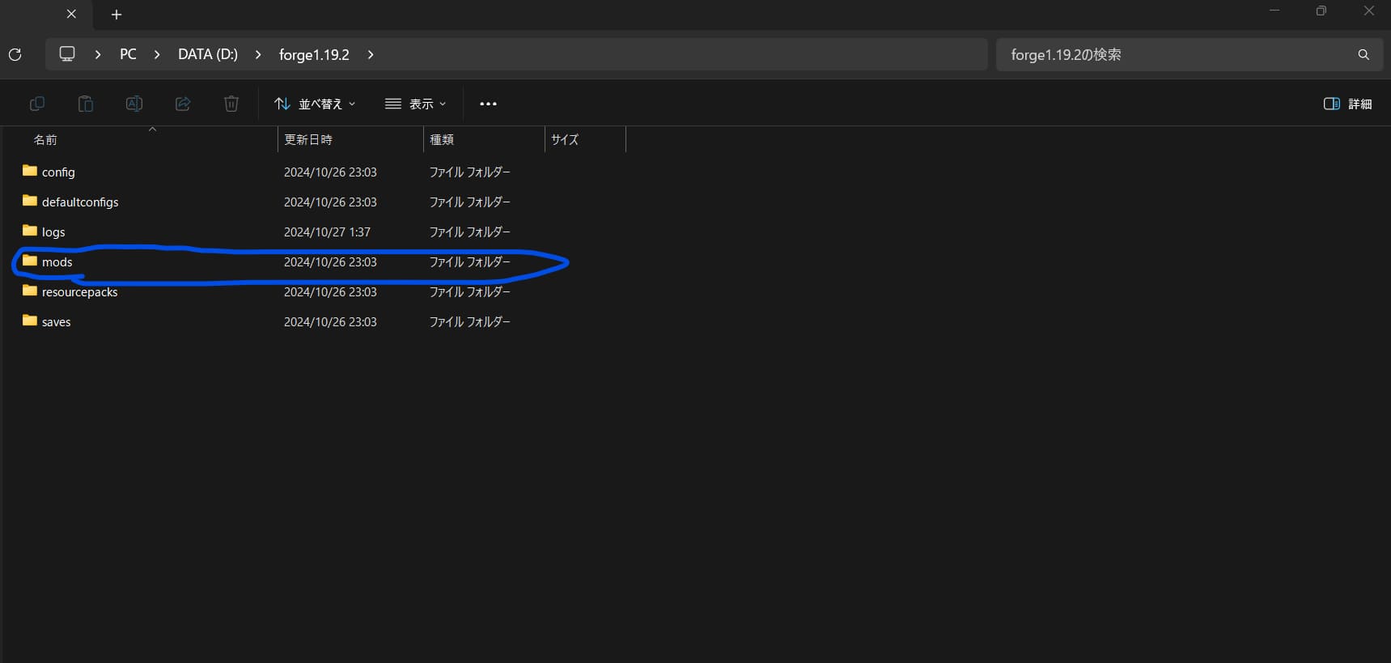Navigate to PC in breadcrumb
This screenshot has width=1391, height=663.
[x=128, y=54]
